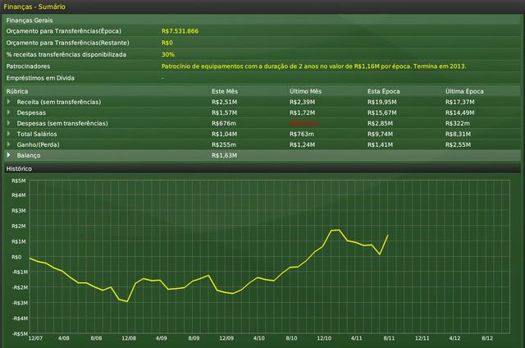525x348 pixels.
Task: Click Despesas this month value R$1,57M
Action: [224, 112]
